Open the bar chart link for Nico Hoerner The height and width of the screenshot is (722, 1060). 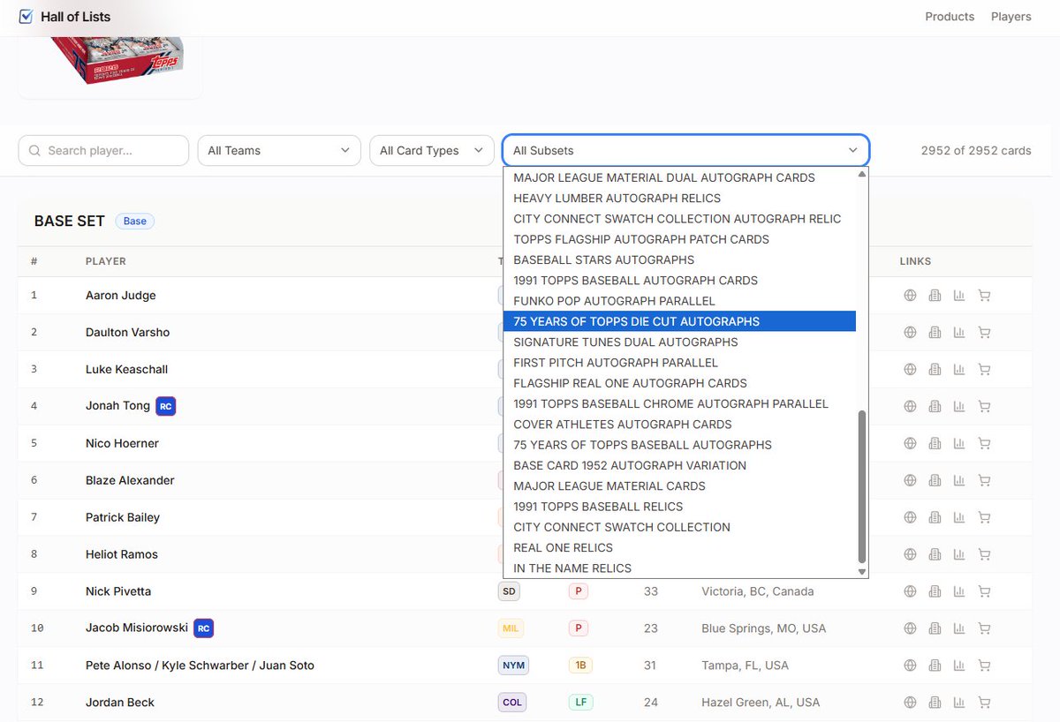click(x=959, y=444)
